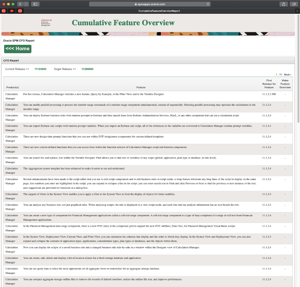Click the 11.1.2.3.500 release value cell
The height and width of the screenshot is (287, 300).
point(269,94)
